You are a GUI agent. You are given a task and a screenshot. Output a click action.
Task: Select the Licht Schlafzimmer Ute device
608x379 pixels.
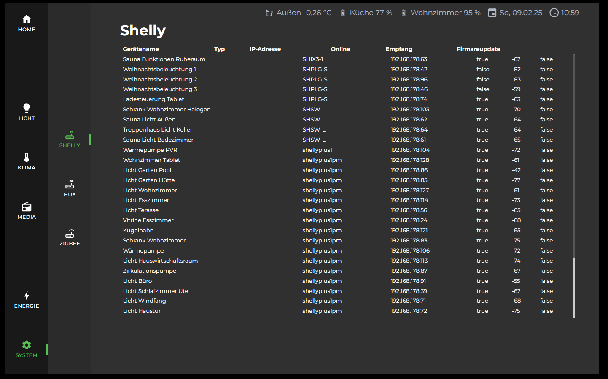click(x=156, y=291)
